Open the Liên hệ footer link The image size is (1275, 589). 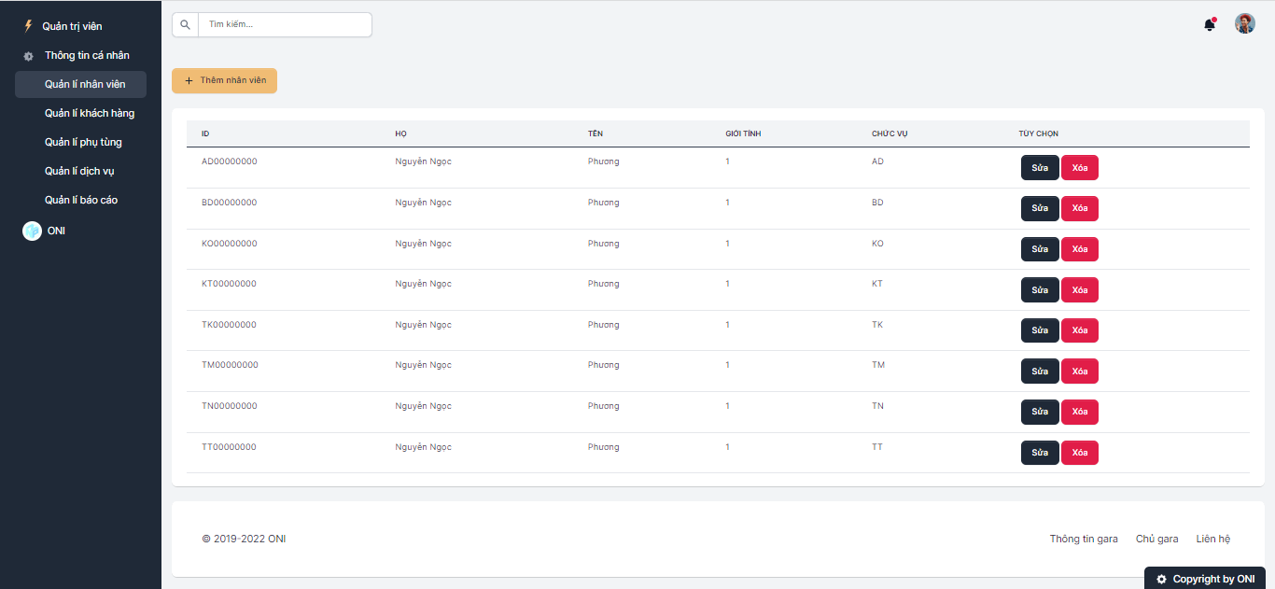point(1213,539)
